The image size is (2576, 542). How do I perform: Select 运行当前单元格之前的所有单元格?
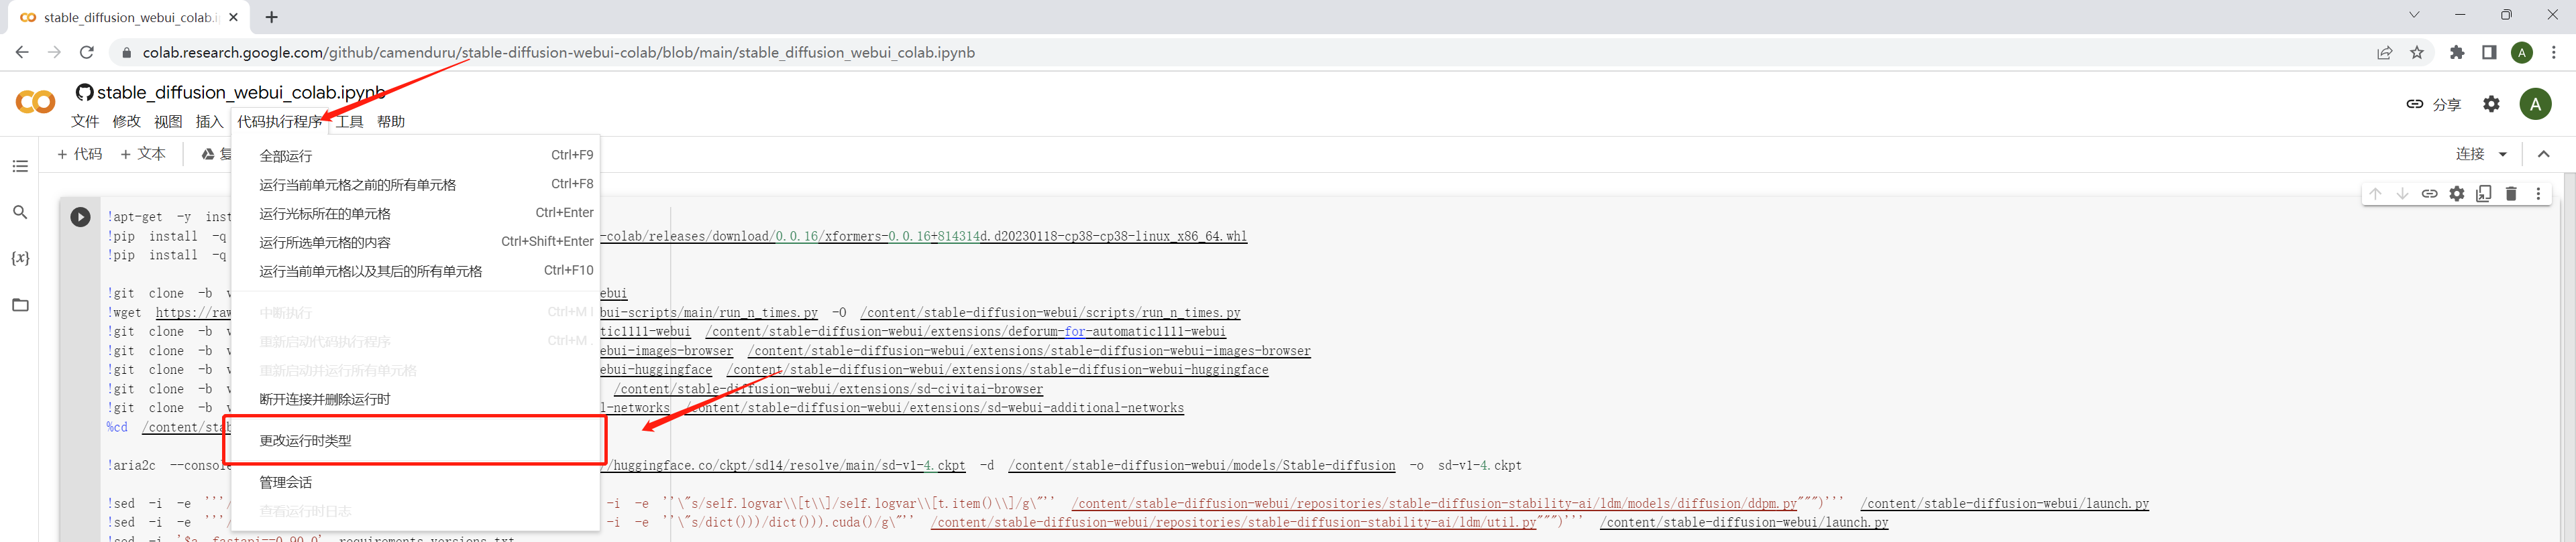point(415,185)
